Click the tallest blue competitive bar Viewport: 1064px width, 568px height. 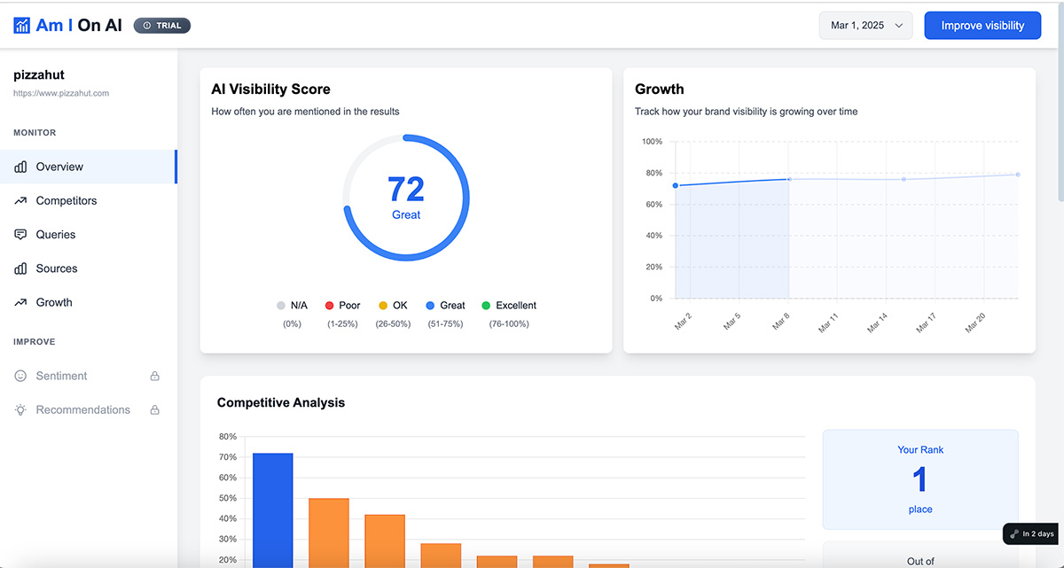273,510
